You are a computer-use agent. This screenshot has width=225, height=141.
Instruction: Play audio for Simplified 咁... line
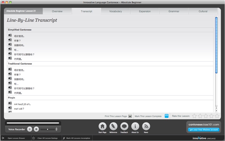coord(10,49)
